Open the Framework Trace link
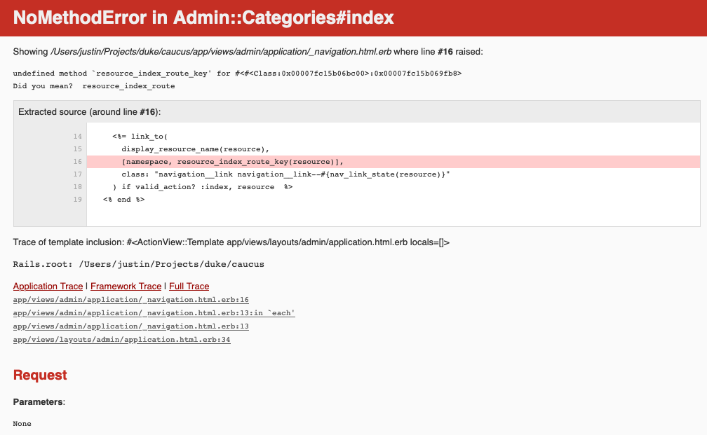 (x=126, y=286)
